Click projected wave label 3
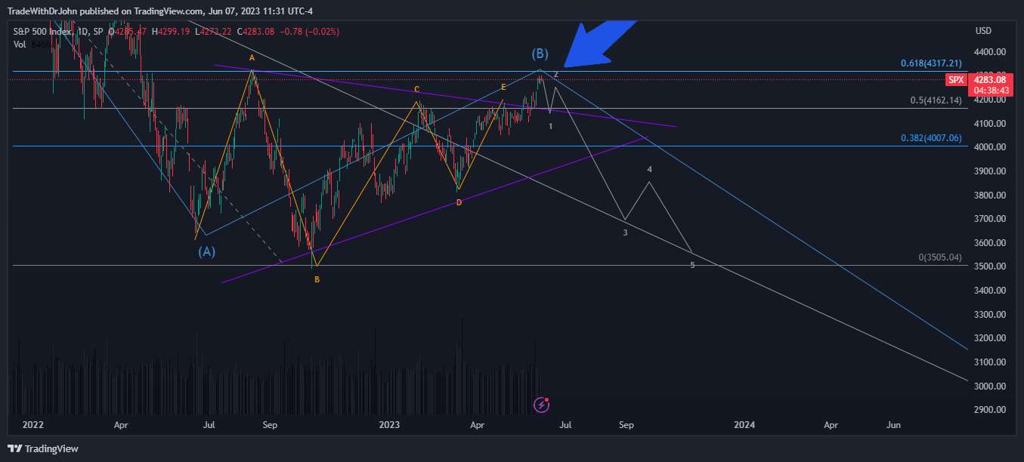The image size is (1024, 462). tap(625, 233)
